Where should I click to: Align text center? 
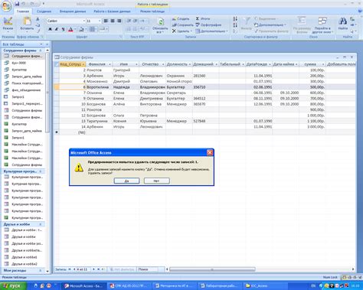[113, 21]
